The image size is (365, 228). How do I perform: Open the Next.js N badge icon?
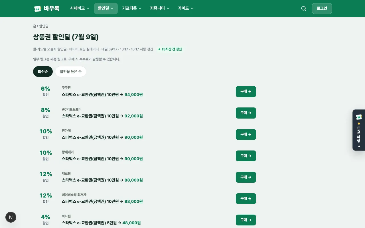pos(11,217)
